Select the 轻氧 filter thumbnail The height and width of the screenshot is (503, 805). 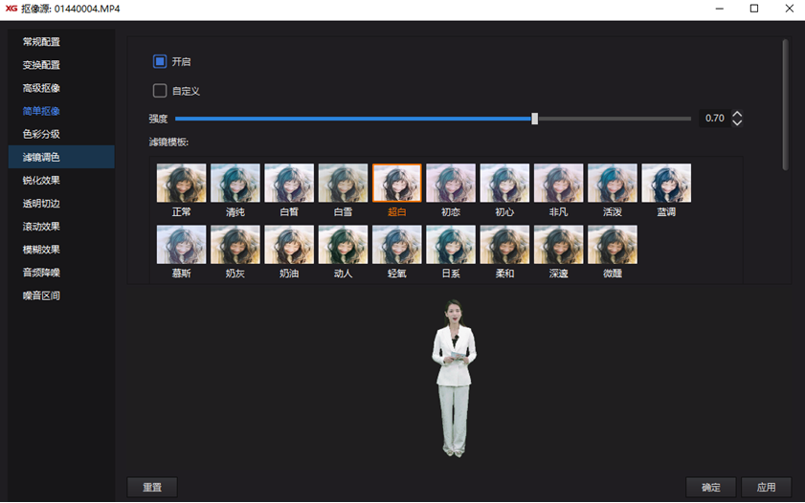(x=397, y=245)
